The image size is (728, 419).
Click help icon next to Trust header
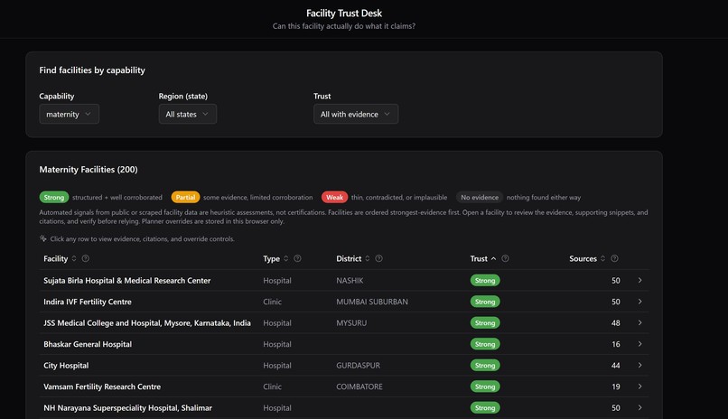click(x=505, y=258)
